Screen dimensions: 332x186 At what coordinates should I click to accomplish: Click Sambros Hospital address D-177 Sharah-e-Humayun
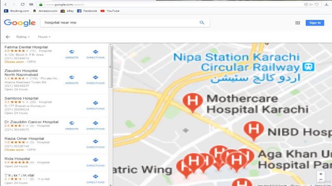tap(25, 106)
